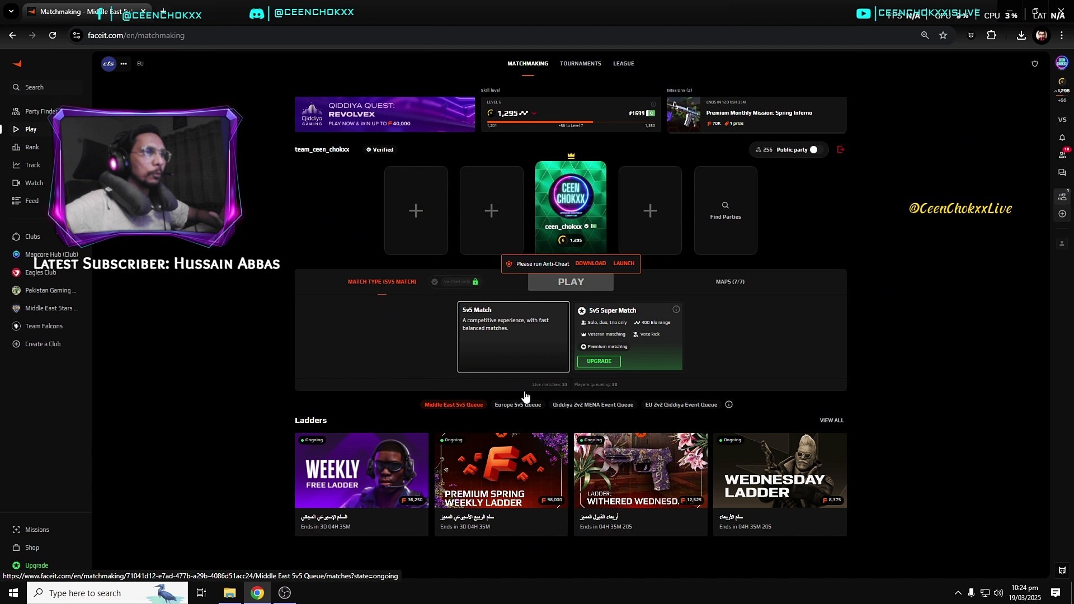Switch to the Tournaments tab

pos(580,63)
